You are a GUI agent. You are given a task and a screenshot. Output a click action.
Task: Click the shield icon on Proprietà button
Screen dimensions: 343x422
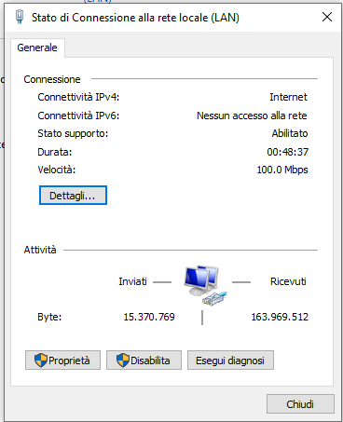coord(41,361)
